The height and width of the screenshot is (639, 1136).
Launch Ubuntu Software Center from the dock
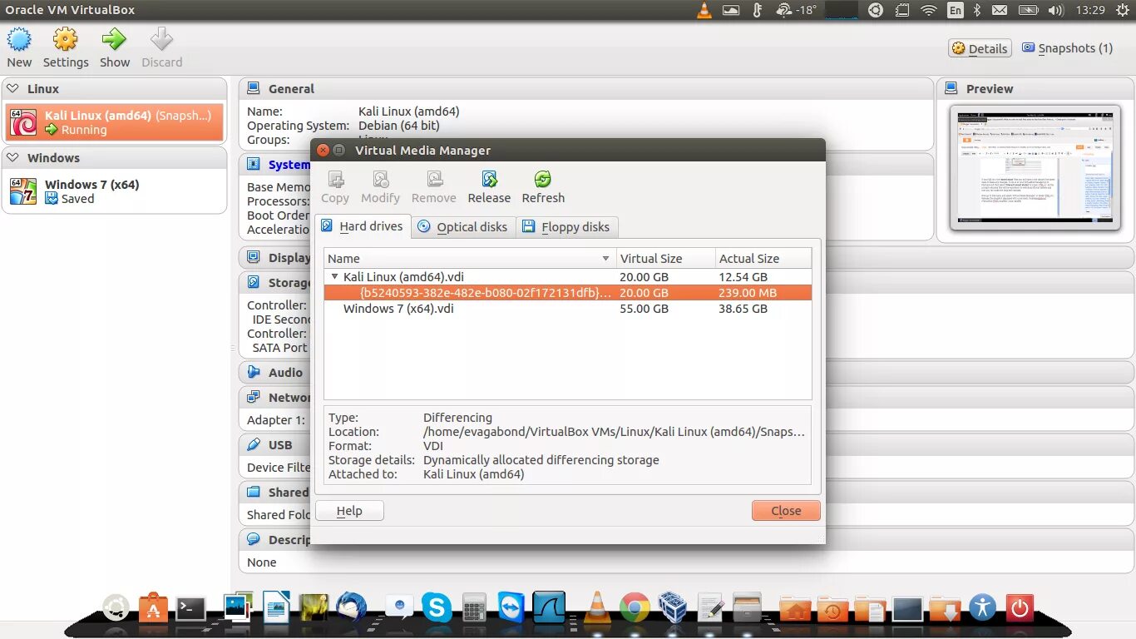153,609
